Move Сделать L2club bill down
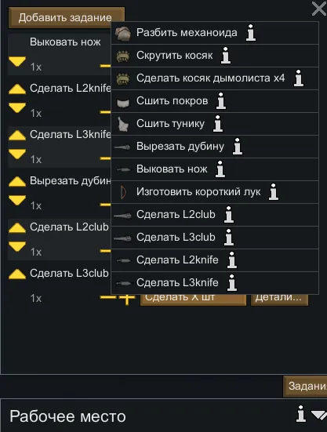327x432 pixels. pos(17,247)
